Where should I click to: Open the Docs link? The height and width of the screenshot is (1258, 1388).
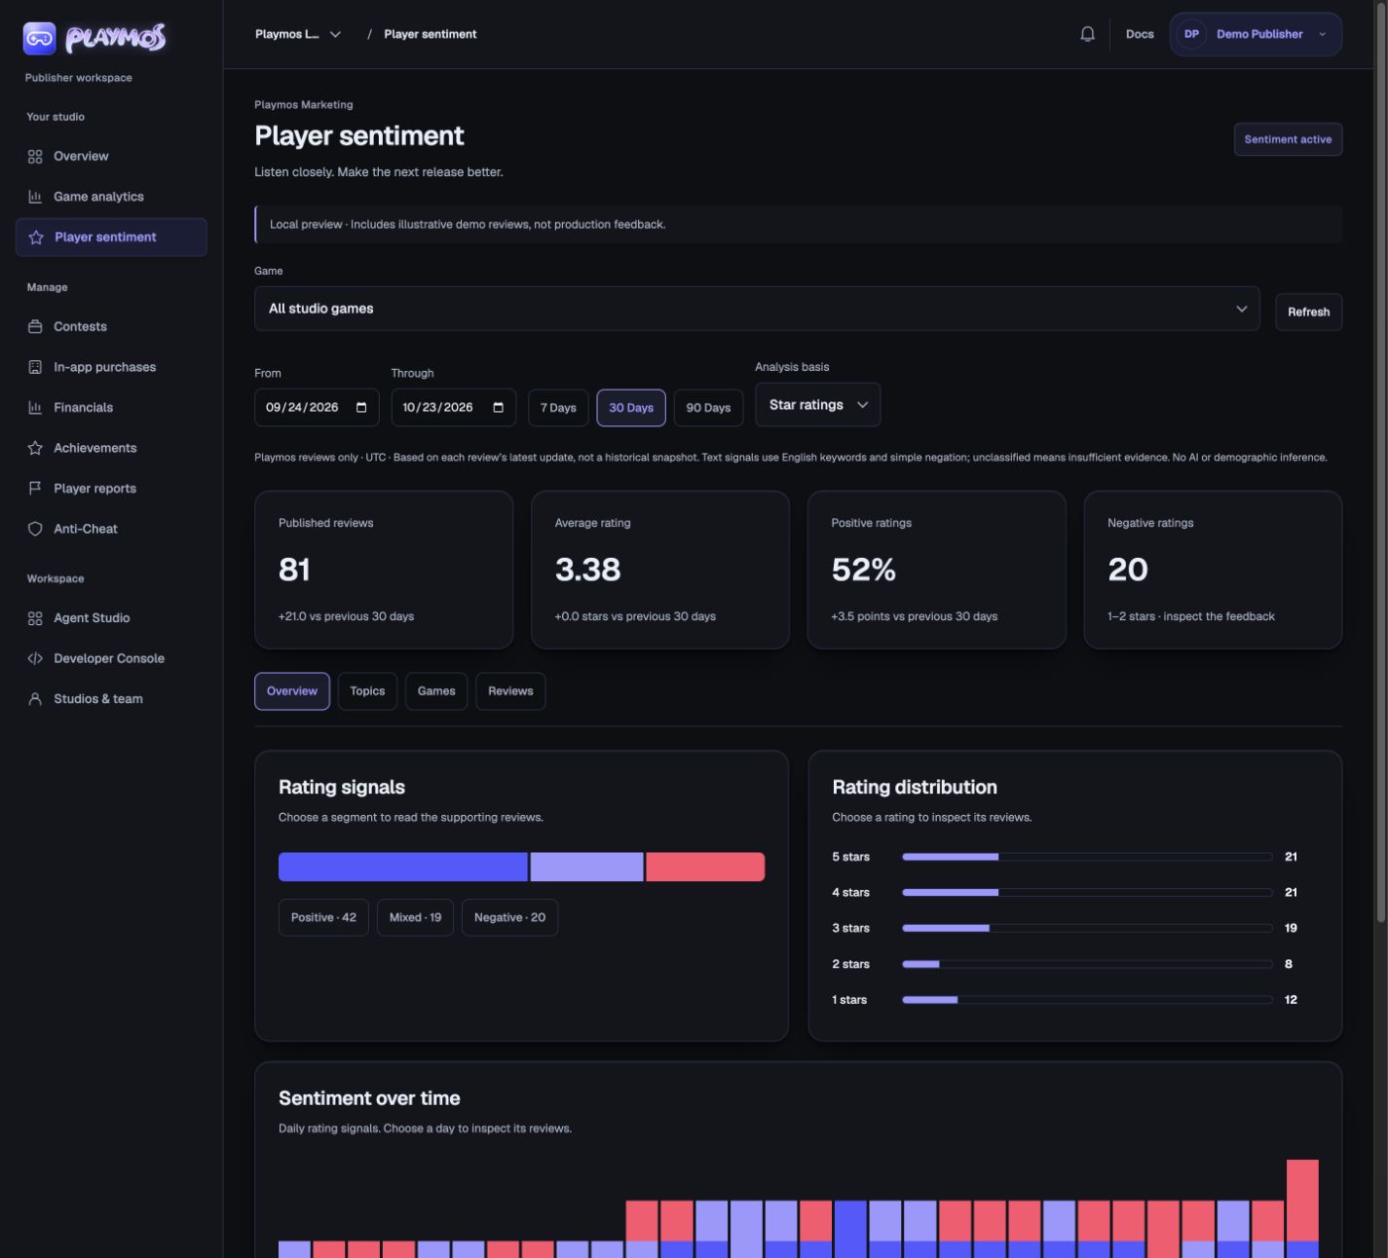(1140, 34)
